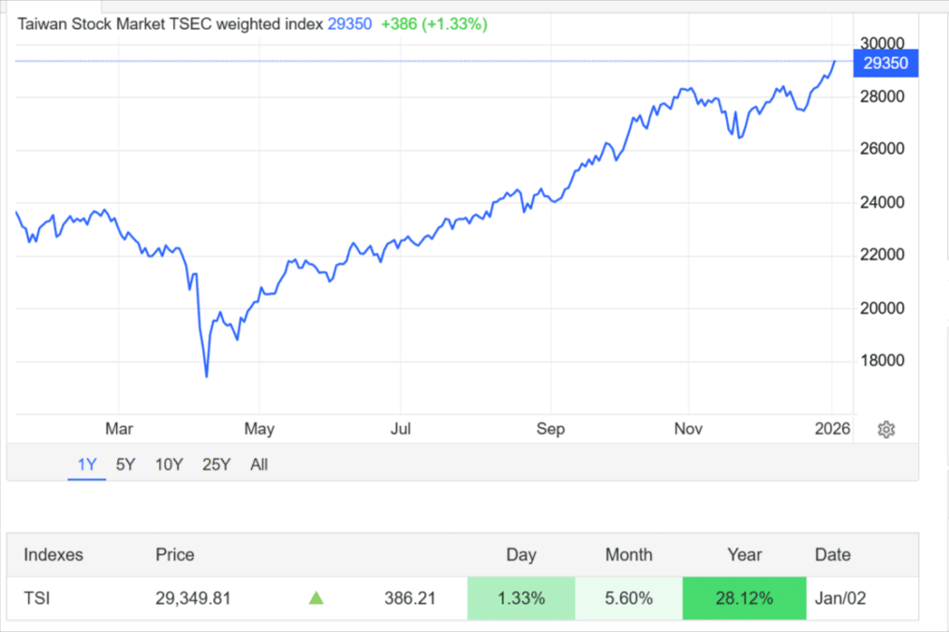Click the green up-arrow triangle icon
Viewport: 949px width, 632px height.
pyautogui.click(x=317, y=598)
